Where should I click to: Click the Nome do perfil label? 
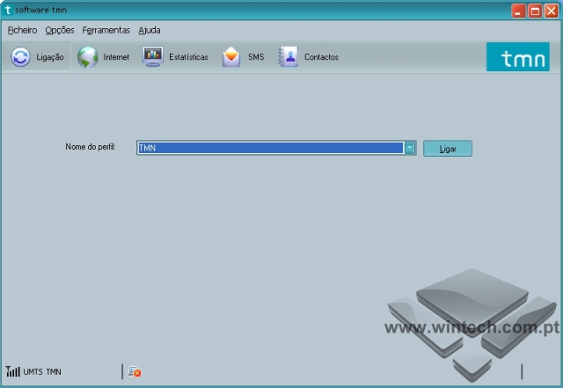[x=91, y=147]
